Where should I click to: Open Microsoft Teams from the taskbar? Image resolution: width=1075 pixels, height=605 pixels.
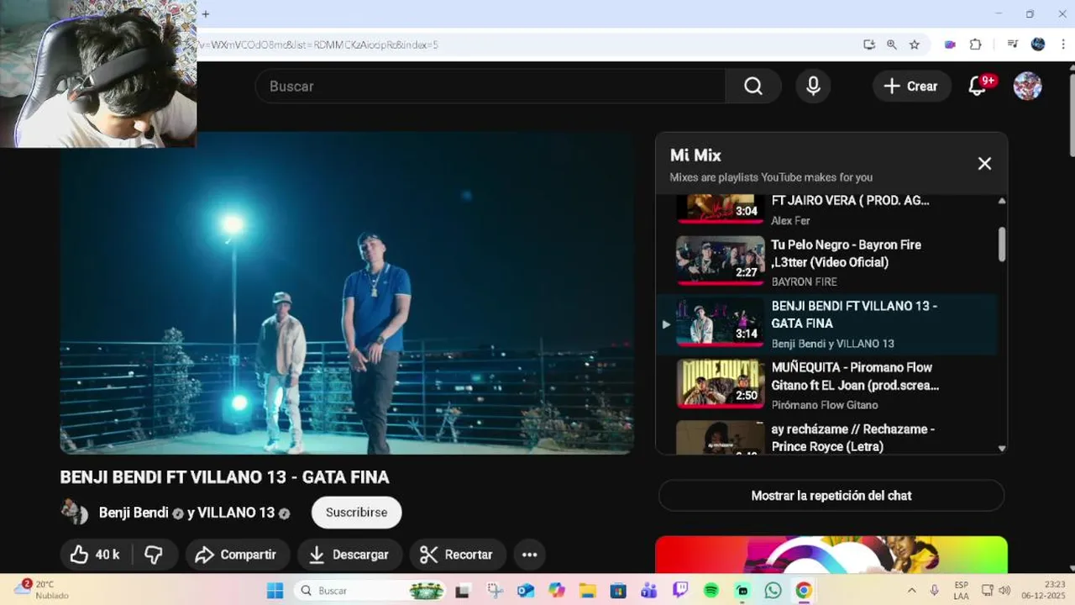pyautogui.click(x=648, y=591)
